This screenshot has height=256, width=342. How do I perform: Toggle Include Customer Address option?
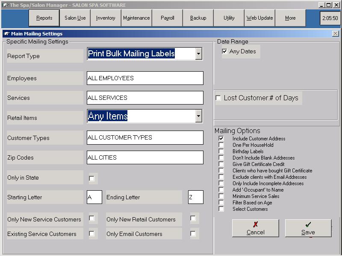(221, 139)
